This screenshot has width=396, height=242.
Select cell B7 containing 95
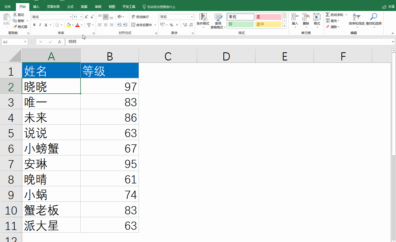109,164
